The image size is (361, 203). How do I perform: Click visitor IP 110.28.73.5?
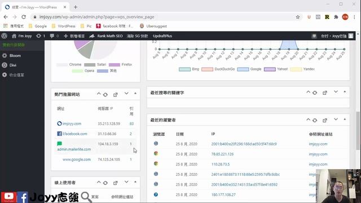(221, 164)
